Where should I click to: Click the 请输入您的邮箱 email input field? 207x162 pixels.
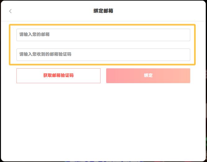pyautogui.click(x=103, y=35)
